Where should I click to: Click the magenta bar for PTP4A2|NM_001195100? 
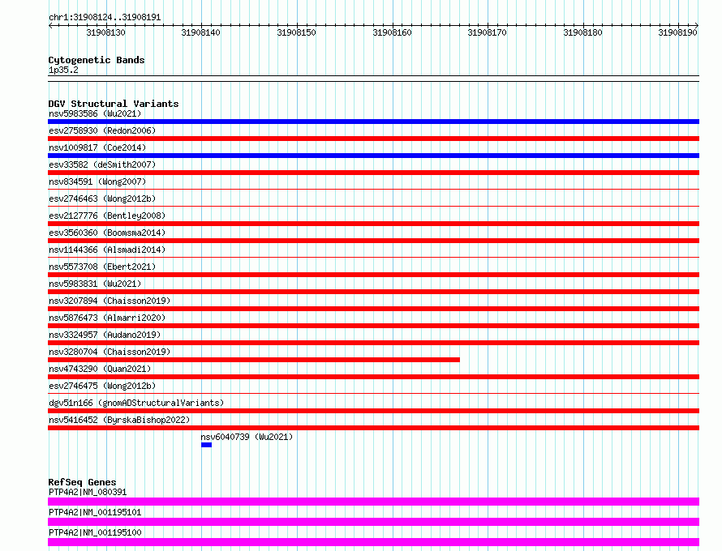373,542
